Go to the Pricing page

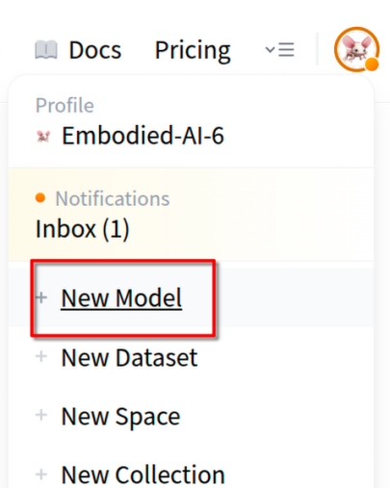tap(193, 50)
